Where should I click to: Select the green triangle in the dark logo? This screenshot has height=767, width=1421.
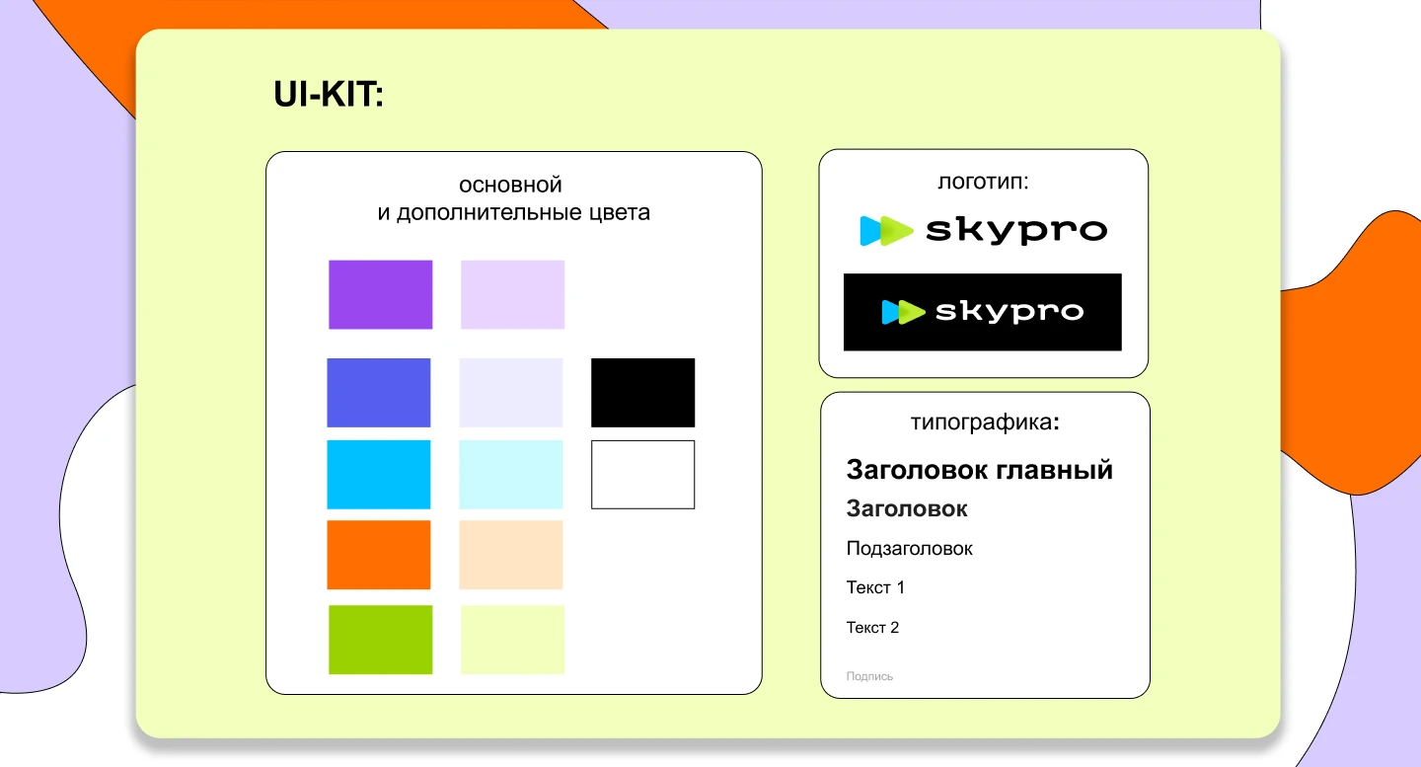(x=910, y=312)
